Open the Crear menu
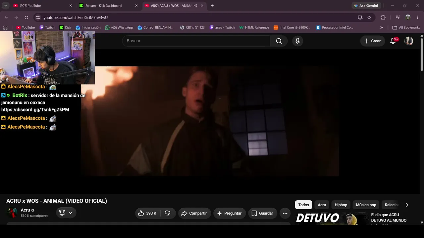The width and height of the screenshot is (424, 238). pos(372,41)
